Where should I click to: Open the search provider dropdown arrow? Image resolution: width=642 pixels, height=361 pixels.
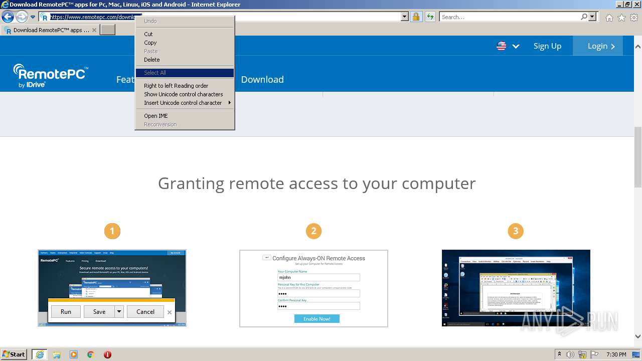click(x=593, y=17)
